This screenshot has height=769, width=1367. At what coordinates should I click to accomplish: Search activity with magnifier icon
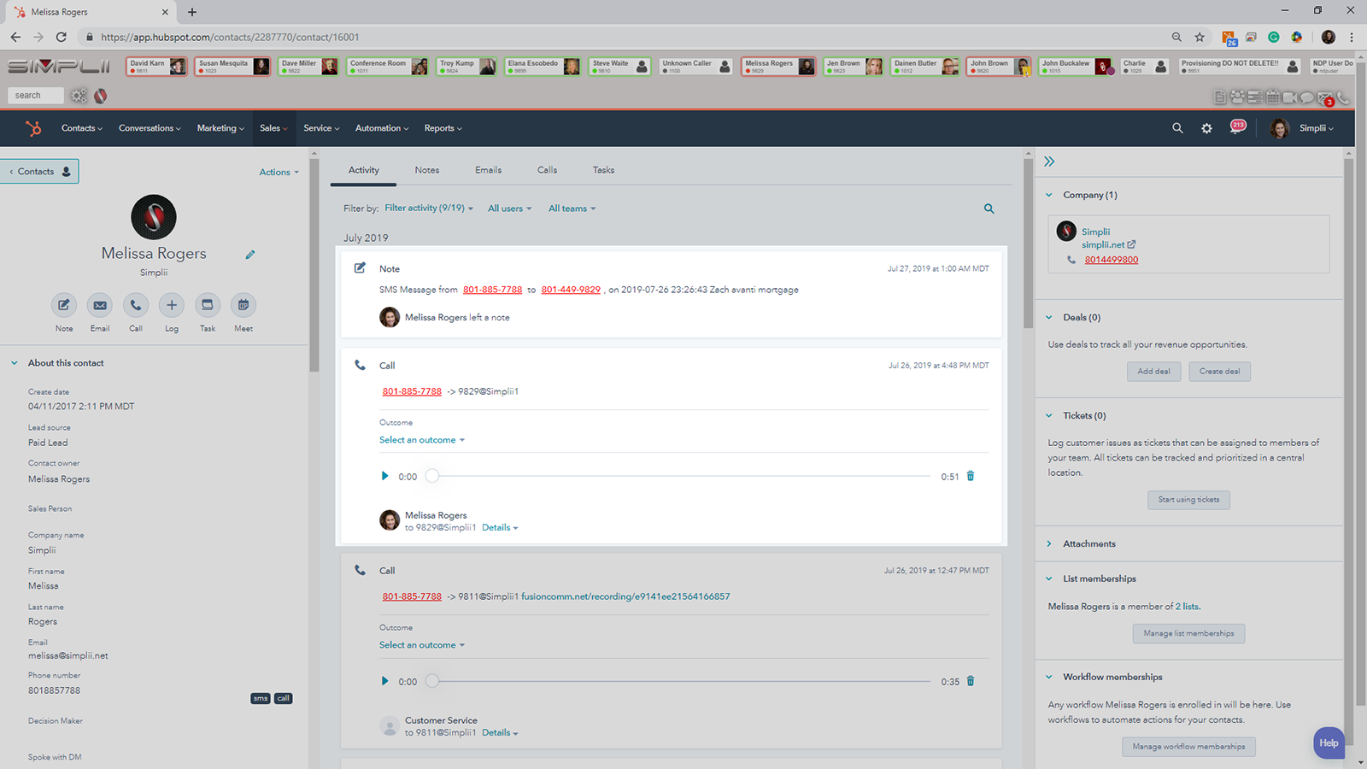tap(989, 208)
